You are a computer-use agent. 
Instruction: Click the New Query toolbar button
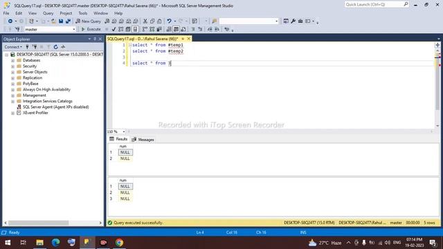[x=88, y=21]
